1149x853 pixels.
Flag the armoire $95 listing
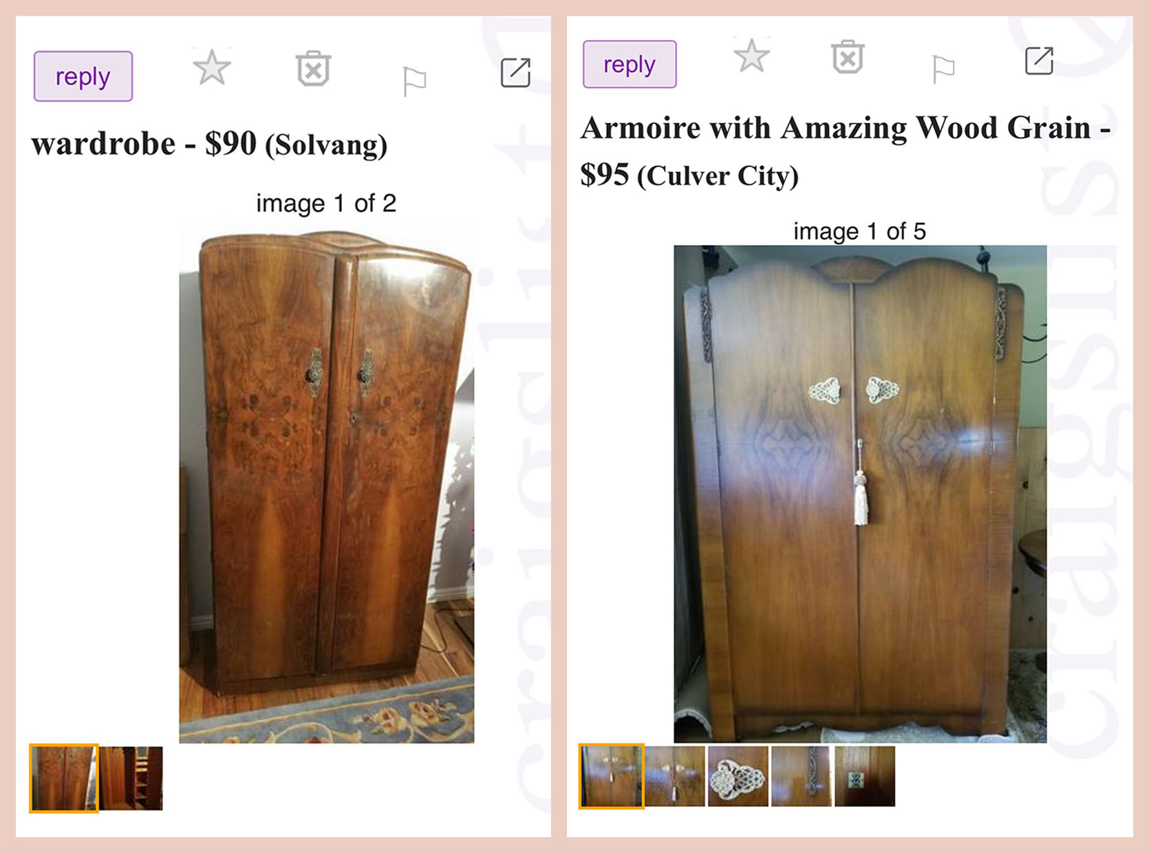click(x=943, y=69)
